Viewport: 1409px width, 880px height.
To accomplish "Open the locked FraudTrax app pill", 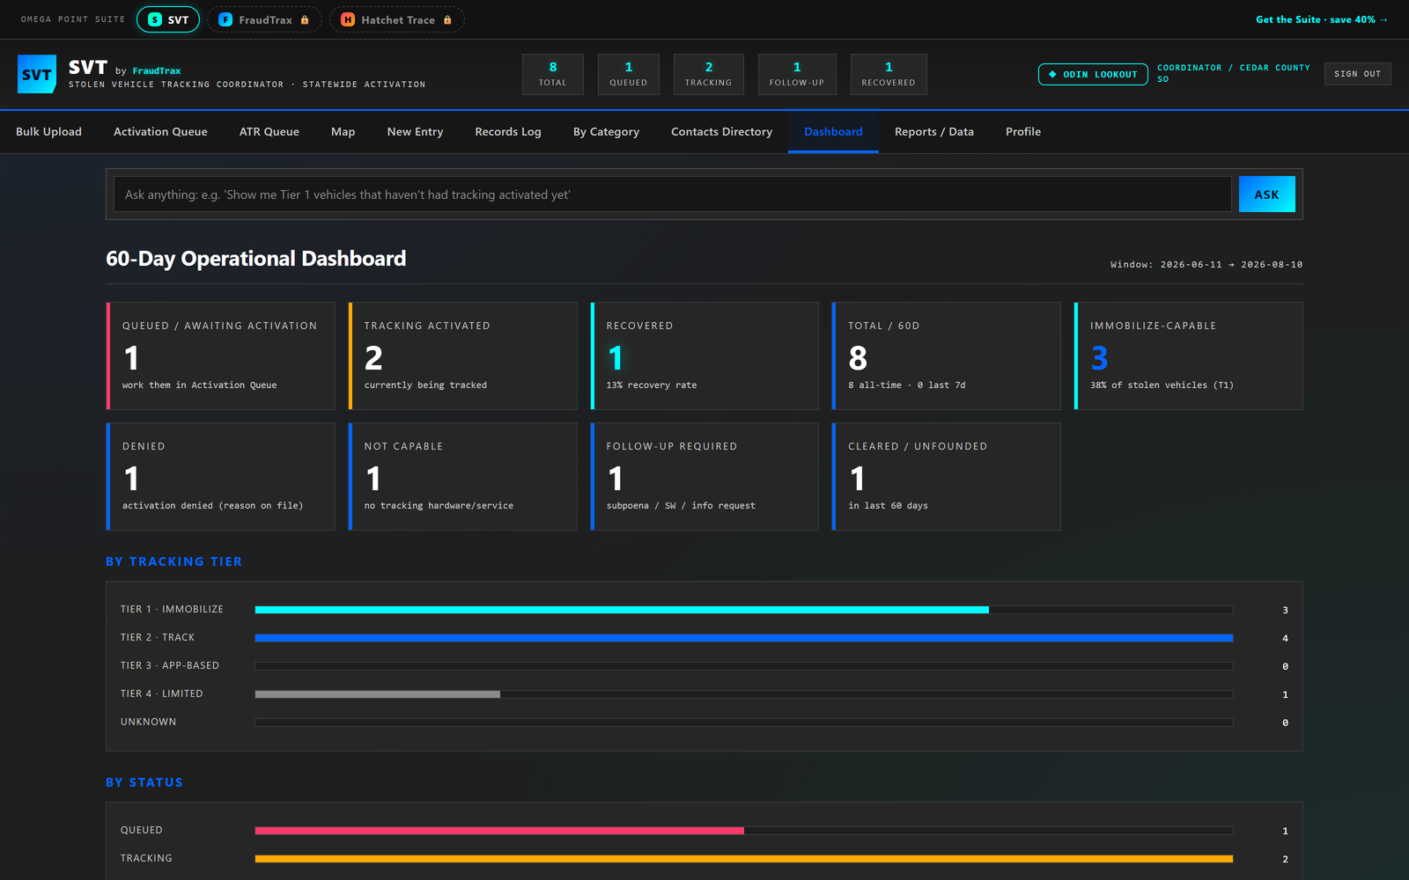I will pos(264,19).
